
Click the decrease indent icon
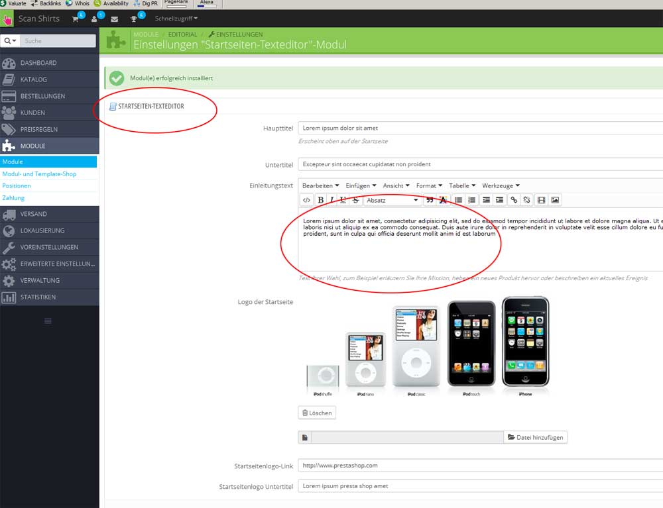click(486, 200)
